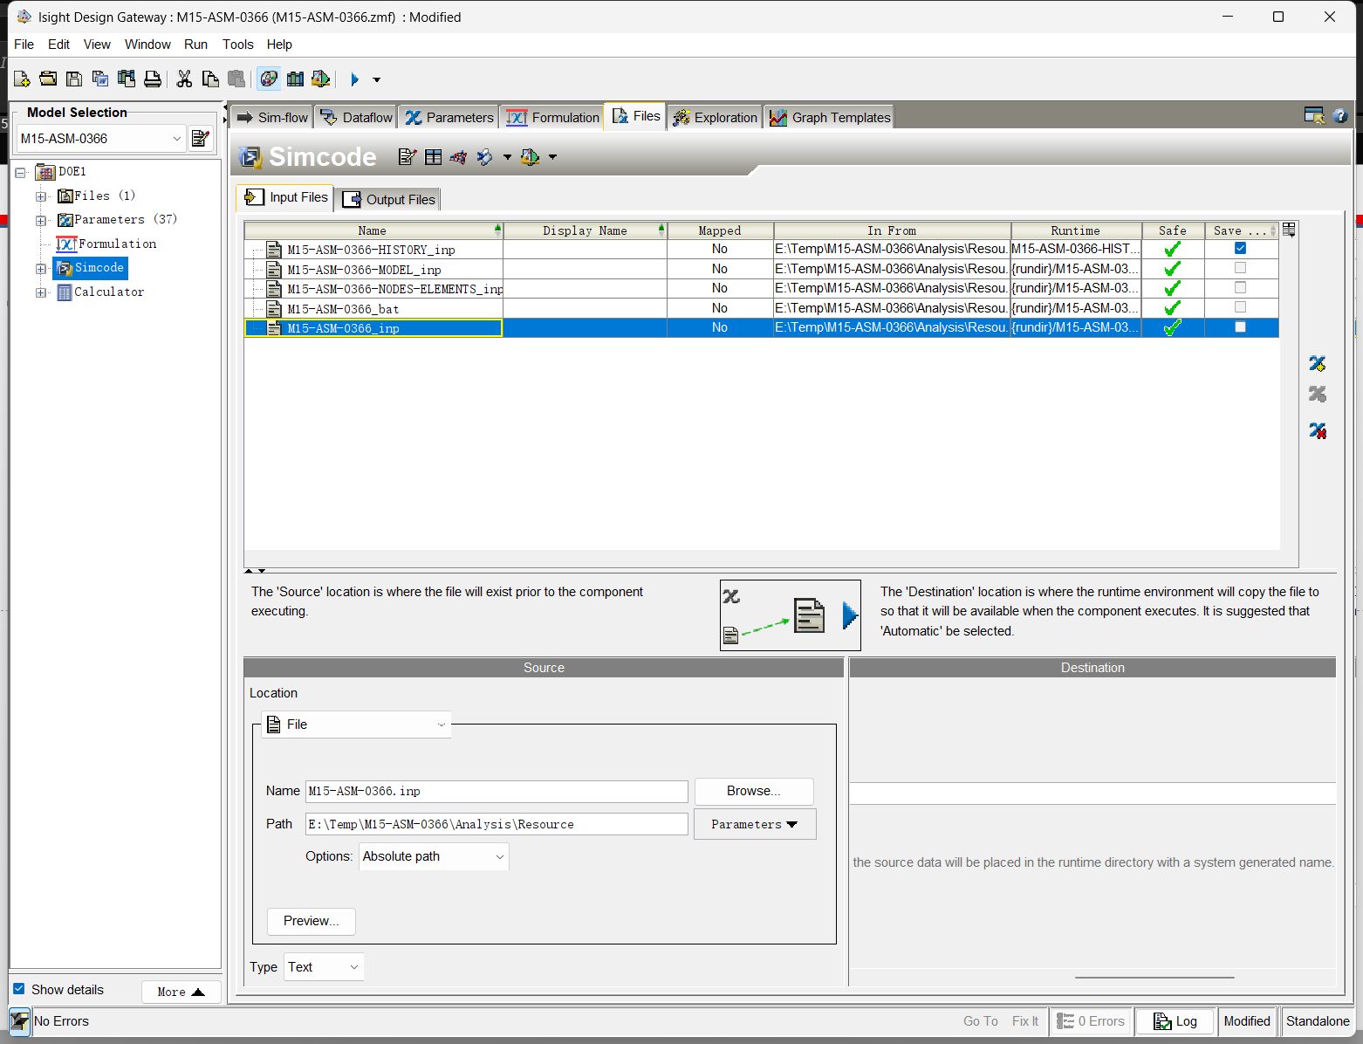Screen dimensions: 1363x1044
Task: Open the Absolute path options dropdown
Action: [x=434, y=856]
